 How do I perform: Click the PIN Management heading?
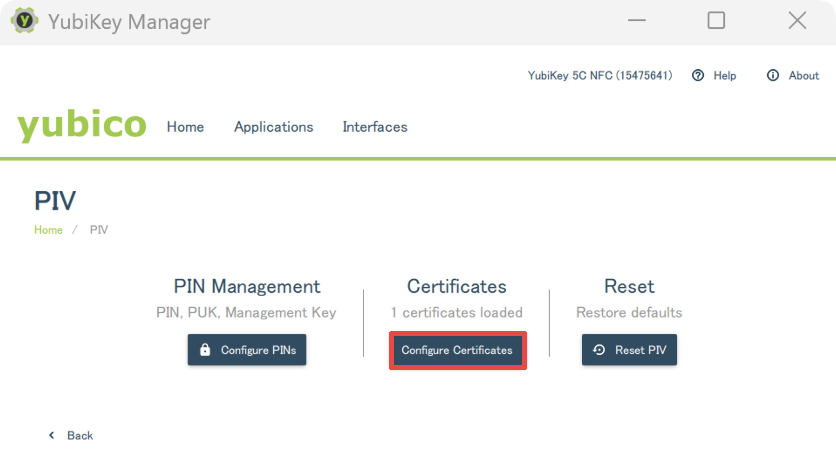(247, 286)
